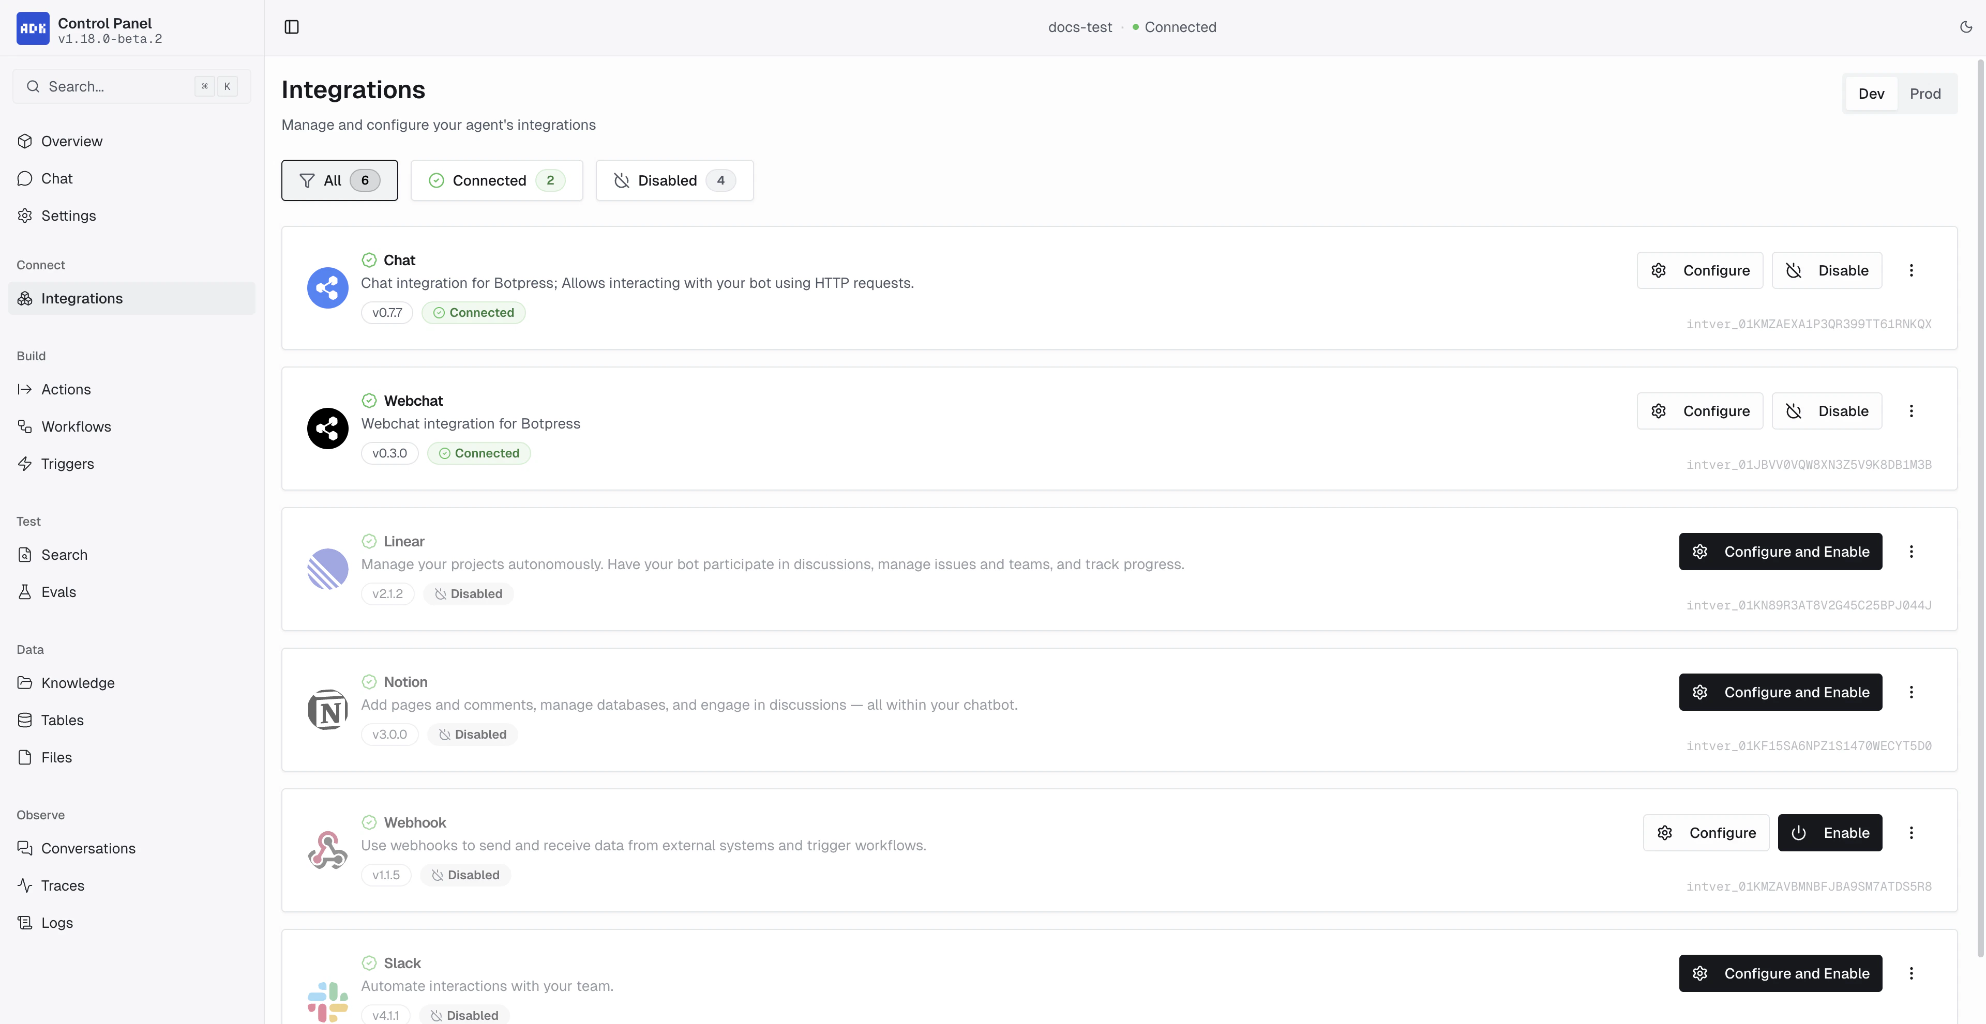Switch to the Prod environment tab

(1926, 93)
